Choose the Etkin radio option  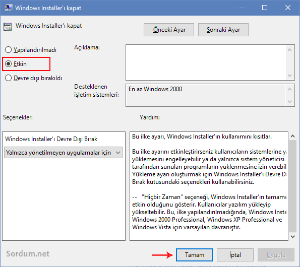tap(16, 64)
